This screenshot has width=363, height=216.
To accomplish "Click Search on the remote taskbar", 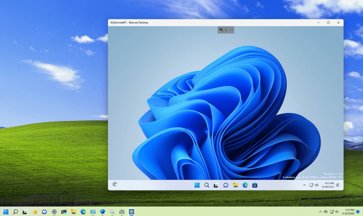I will (x=206, y=185).
